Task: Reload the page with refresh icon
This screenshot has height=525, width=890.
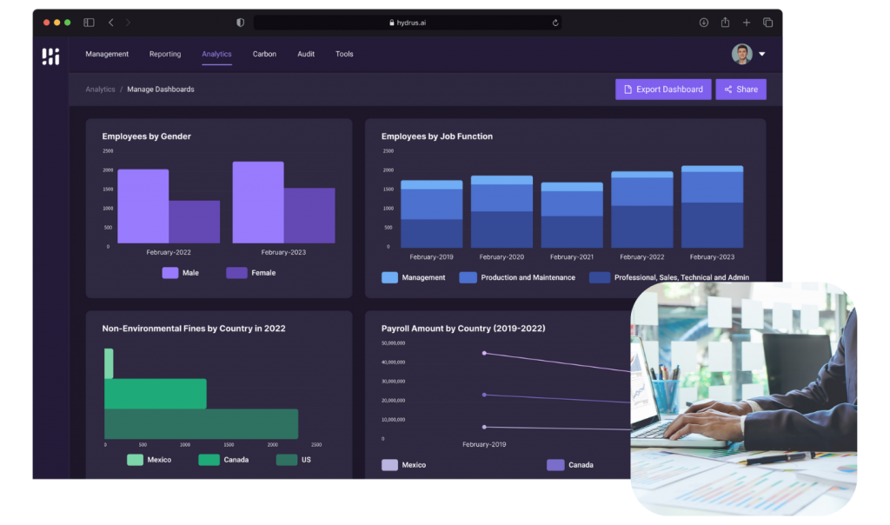Action: pos(555,23)
